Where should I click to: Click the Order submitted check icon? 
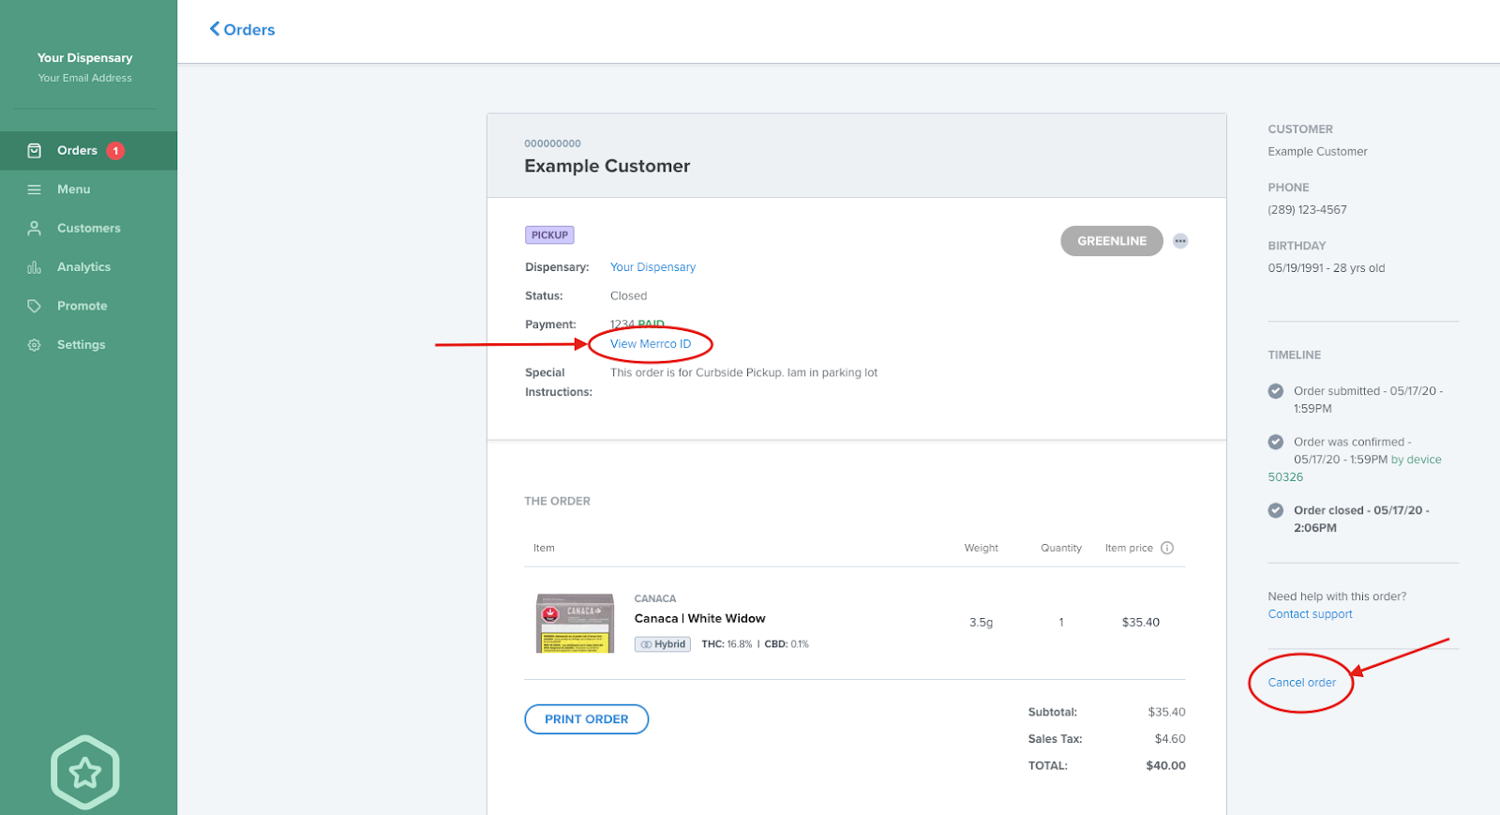click(x=1276, y=391)
